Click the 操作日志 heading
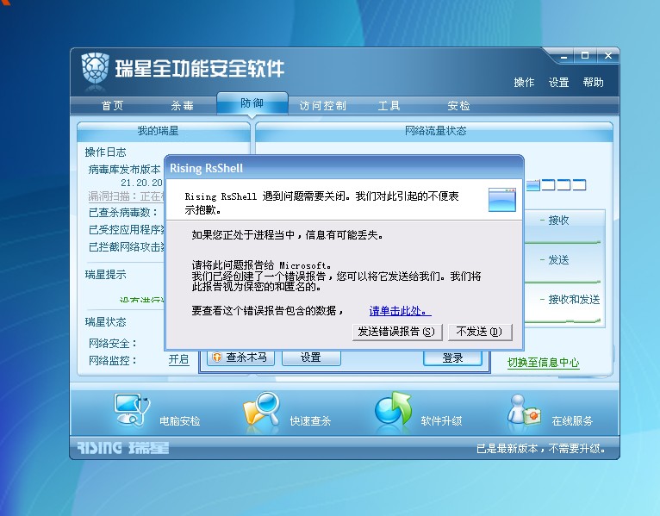The height and width of the screenshot is (516, 660). [x=105, y=152]
